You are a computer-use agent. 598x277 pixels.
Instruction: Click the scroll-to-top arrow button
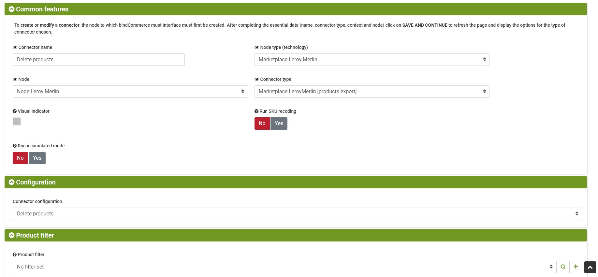pyautogui.click(x=590, y=267)
